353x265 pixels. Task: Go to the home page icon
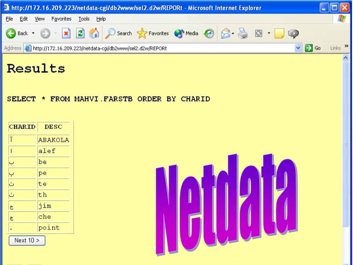pyautogui.click(x=94, y=33)
